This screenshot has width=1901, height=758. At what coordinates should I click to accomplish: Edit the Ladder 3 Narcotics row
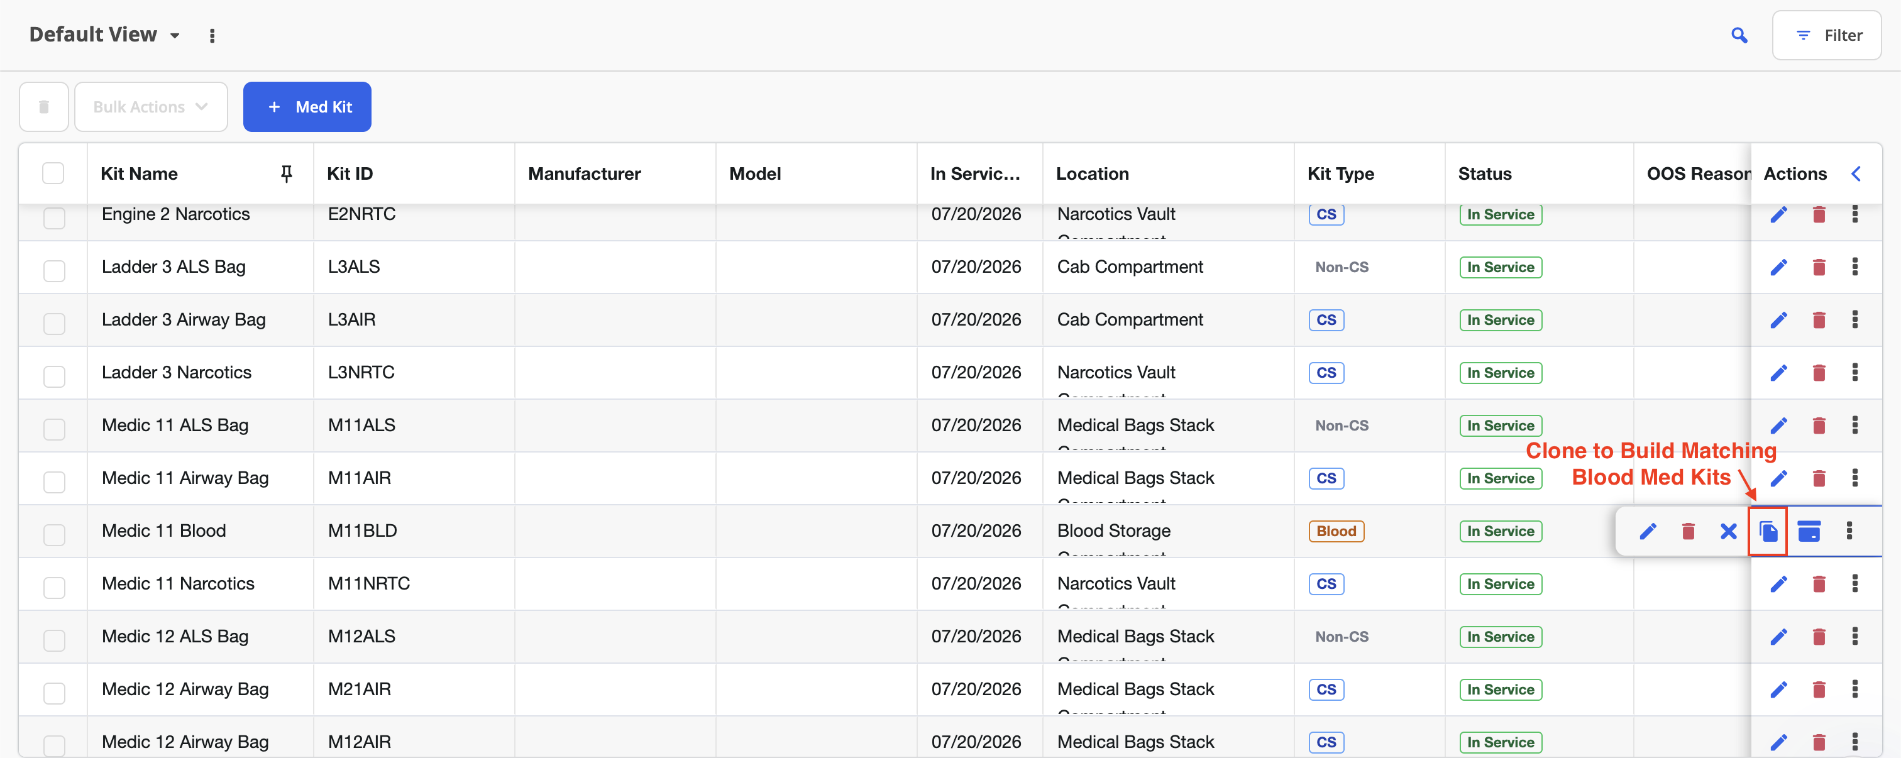coord(1778,373)
